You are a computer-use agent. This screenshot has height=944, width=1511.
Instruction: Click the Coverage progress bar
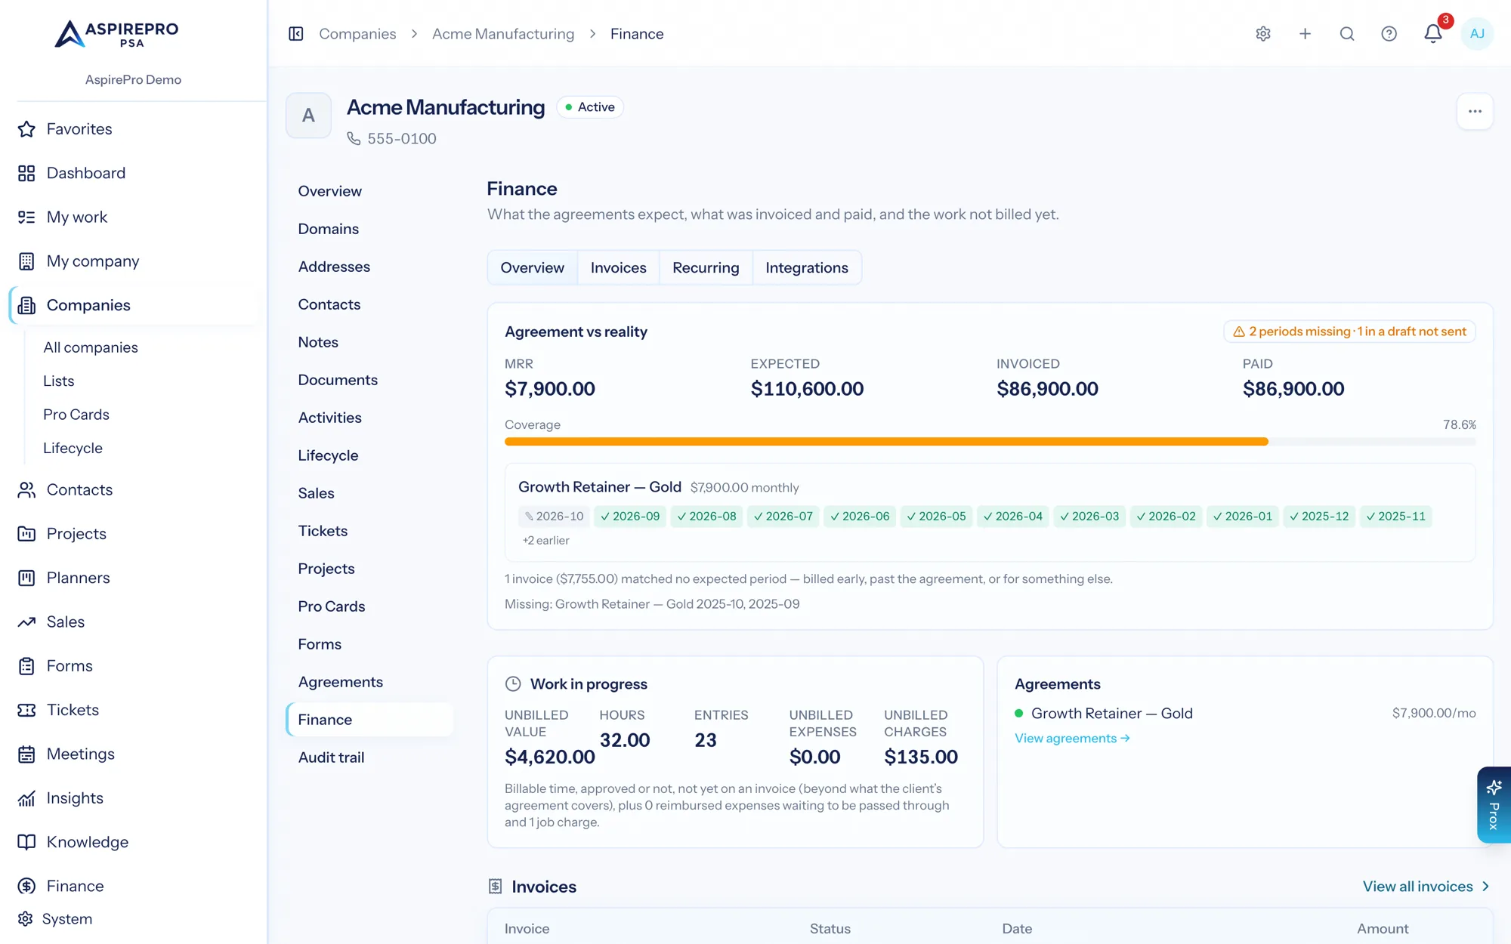click(990, 442)
